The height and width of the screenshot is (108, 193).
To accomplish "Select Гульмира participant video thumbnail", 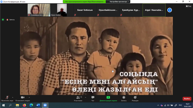I will 39,10.
